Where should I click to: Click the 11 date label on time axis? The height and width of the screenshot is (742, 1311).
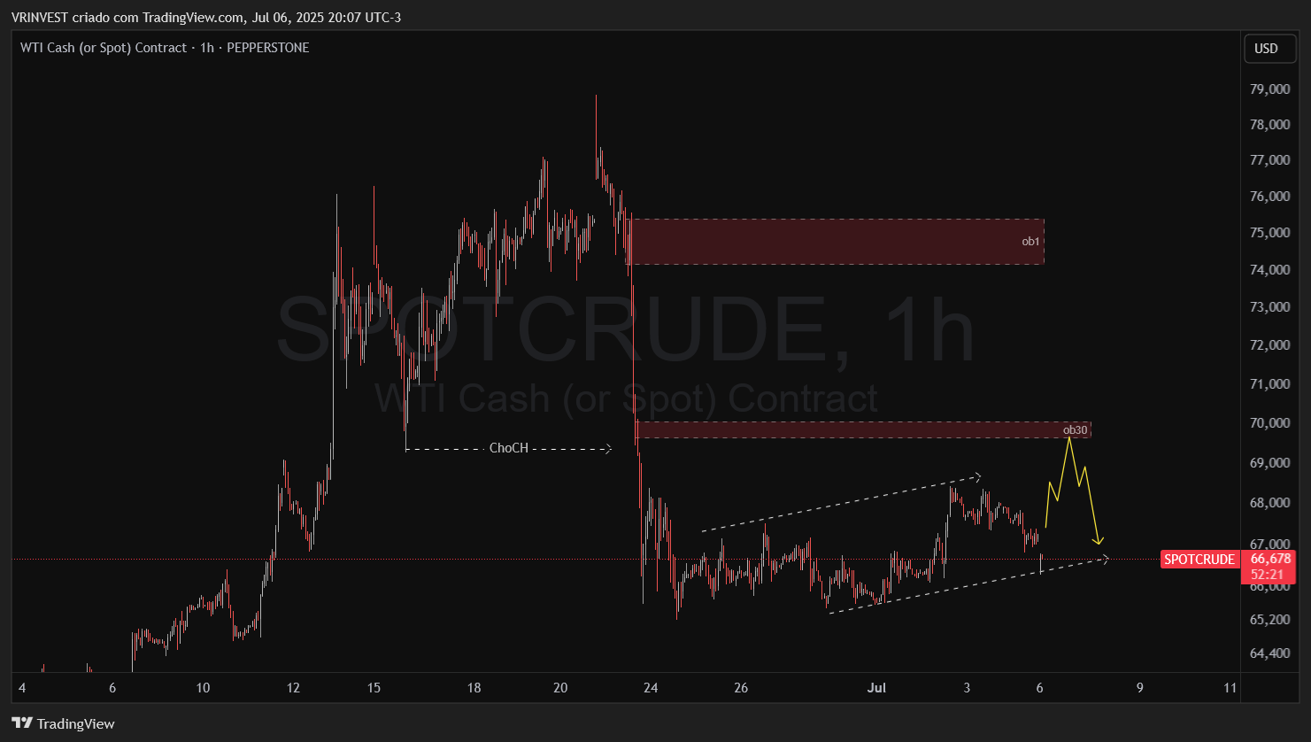coord(1230,688)
